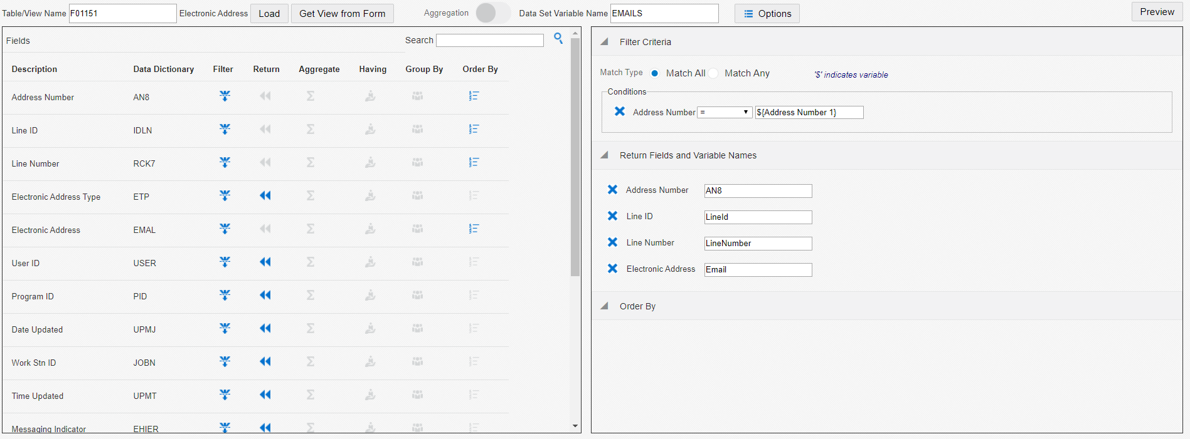Click return icon for Electronic Address Type
The image size is (1190, 439).
click(265, 196)
